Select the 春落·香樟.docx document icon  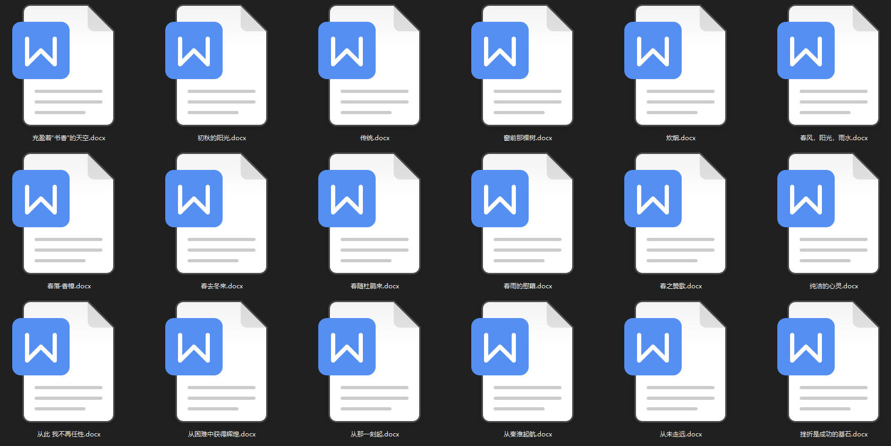click(63, 213)
